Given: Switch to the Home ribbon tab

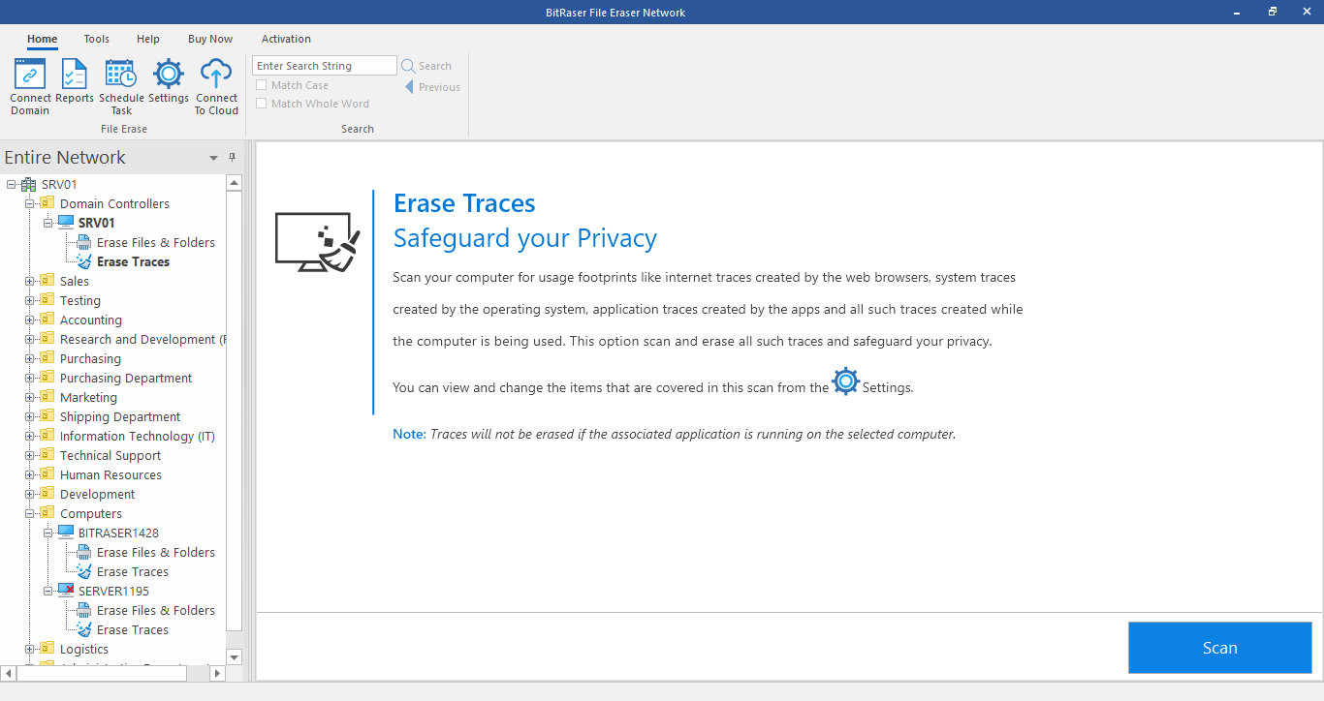Looking at the screenshot, I should [x=42, y=39].
